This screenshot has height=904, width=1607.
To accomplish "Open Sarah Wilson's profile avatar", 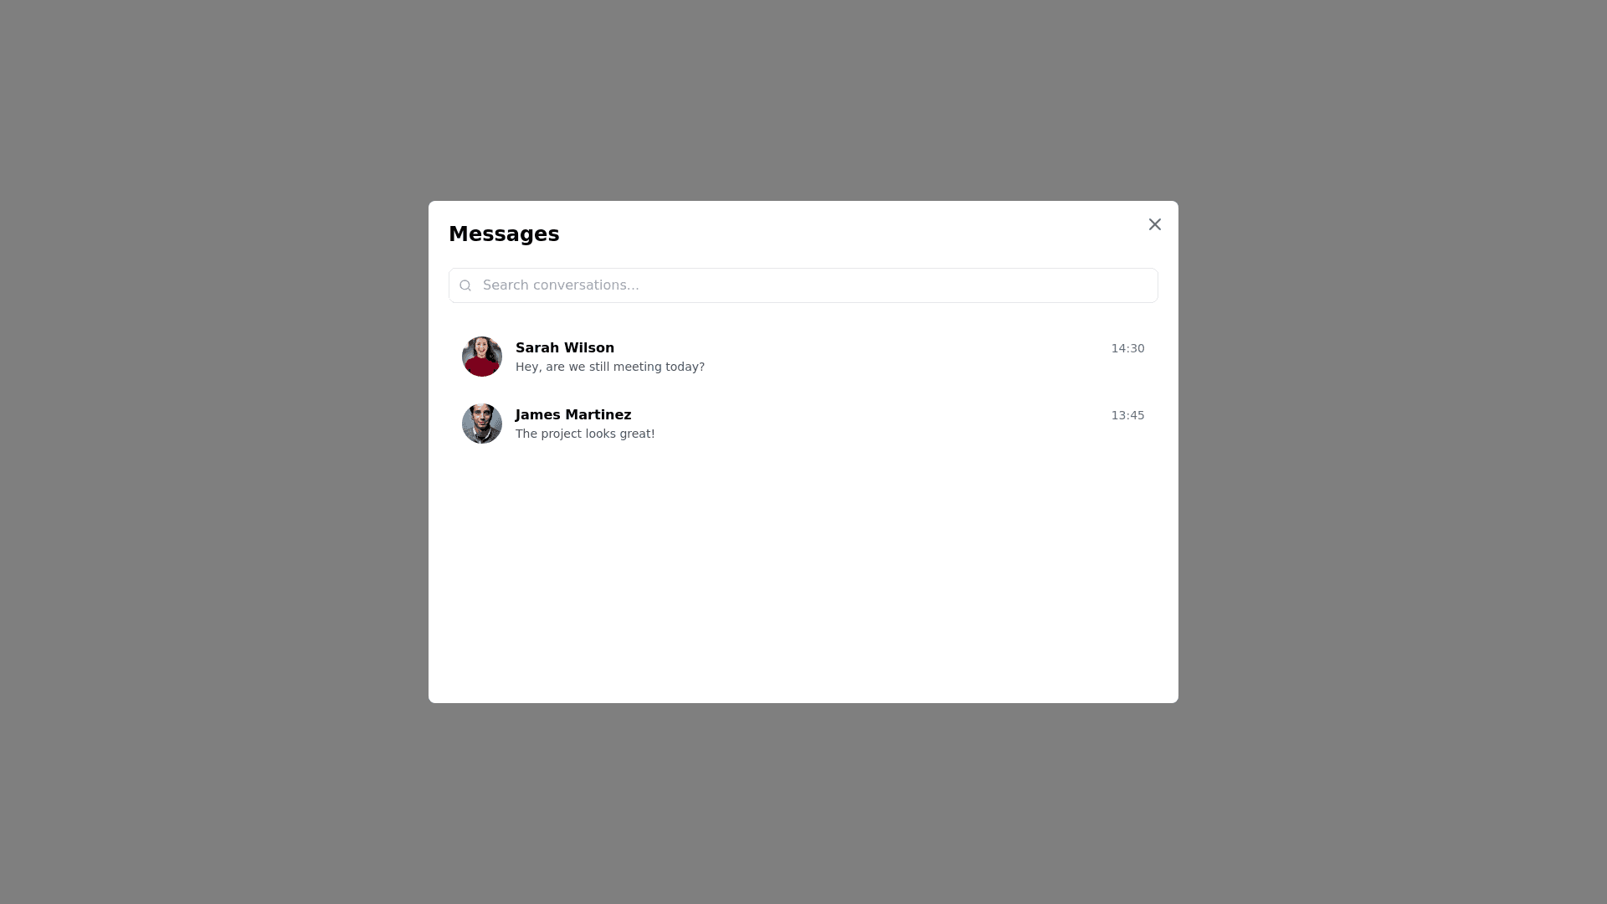I will 482,357.
